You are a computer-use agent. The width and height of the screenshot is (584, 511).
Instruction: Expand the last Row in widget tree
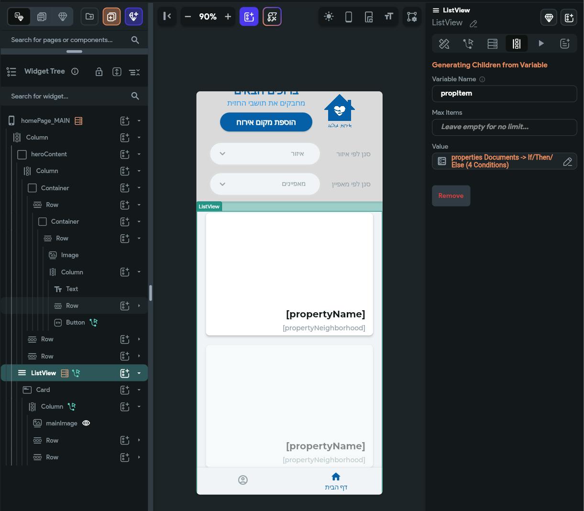pyautogui.click(x=139, y=457)
